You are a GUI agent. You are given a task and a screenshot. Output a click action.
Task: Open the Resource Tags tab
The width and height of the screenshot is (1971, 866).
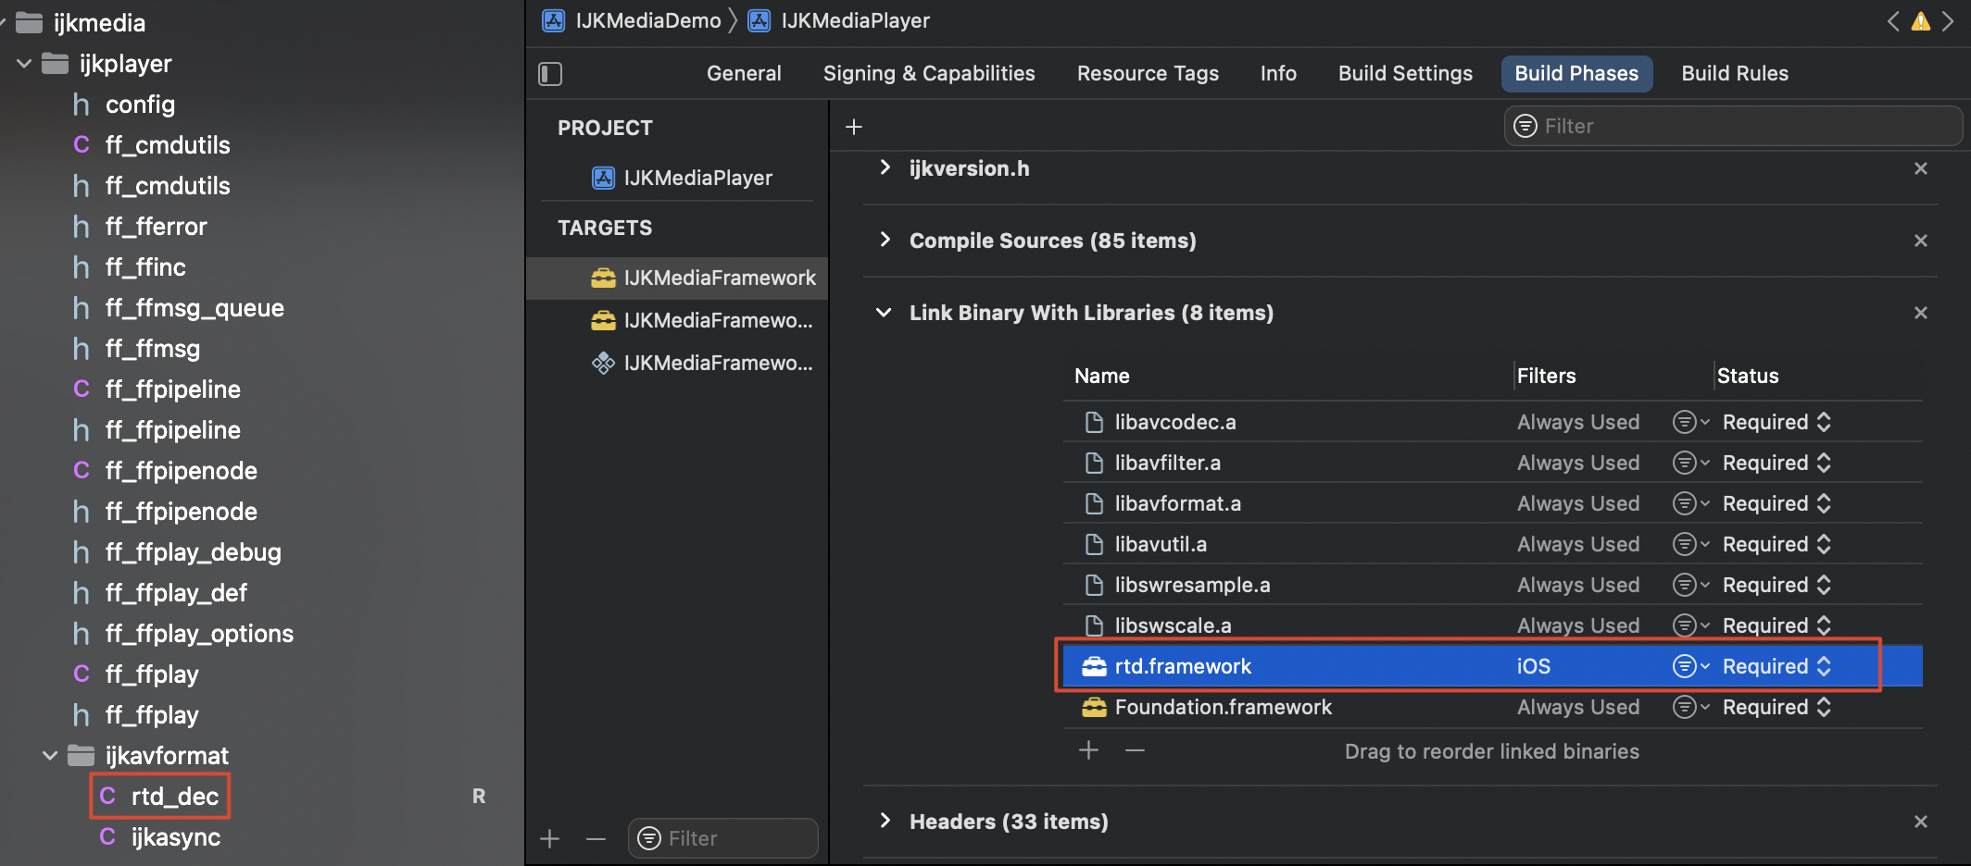(x=1148, y=73)
